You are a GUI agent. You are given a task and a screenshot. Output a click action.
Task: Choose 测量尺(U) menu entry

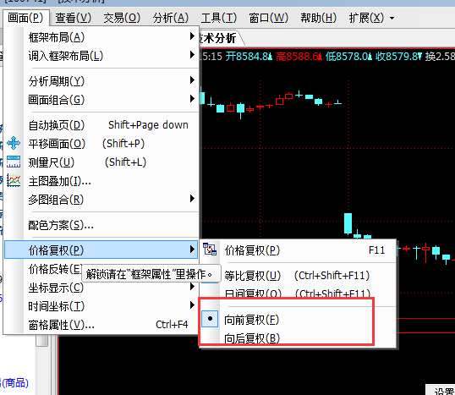pyautogui.click(x=101, y=162)
